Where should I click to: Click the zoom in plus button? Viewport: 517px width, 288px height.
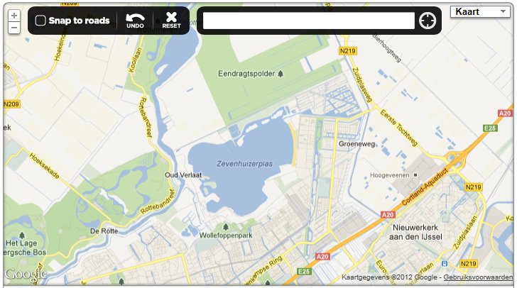14,16
